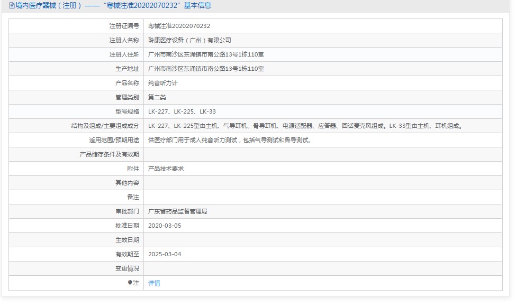Viewport: 515px width, 308px height.
Task: Select registration number 粤械注准20202070232 in table
Action: point(179,26)
